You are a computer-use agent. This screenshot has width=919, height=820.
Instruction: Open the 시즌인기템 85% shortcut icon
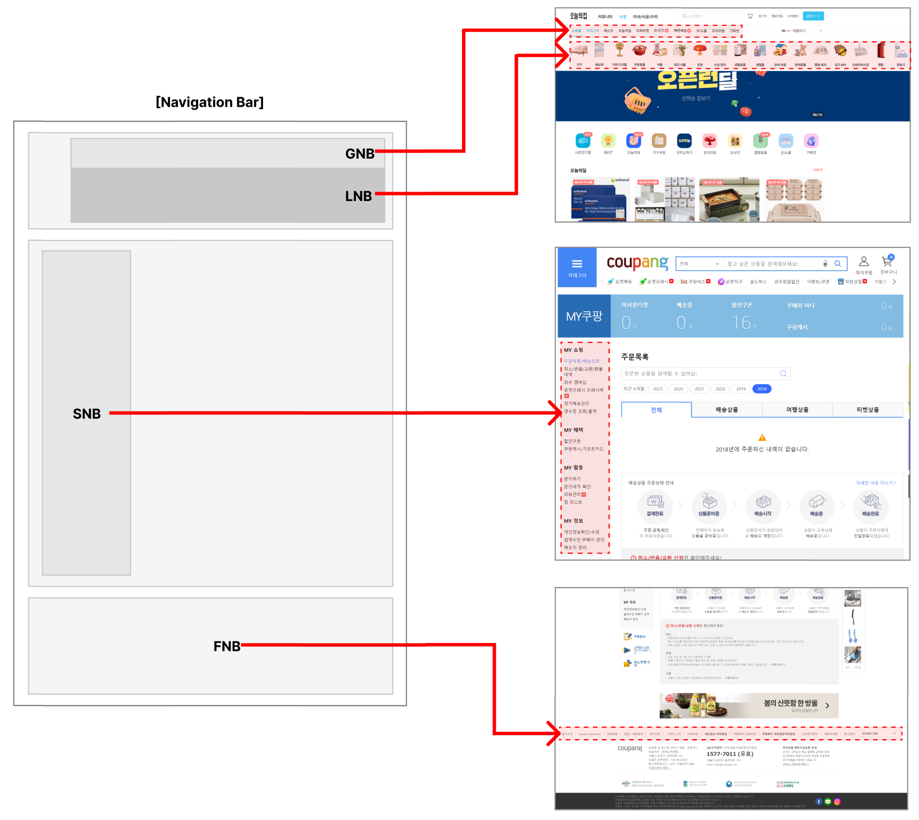(x=583, y=141)
